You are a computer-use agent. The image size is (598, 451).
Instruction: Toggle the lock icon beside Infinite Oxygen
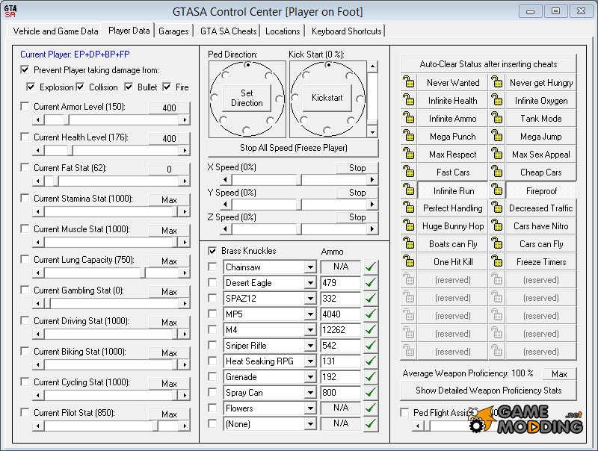coord(496,100)
